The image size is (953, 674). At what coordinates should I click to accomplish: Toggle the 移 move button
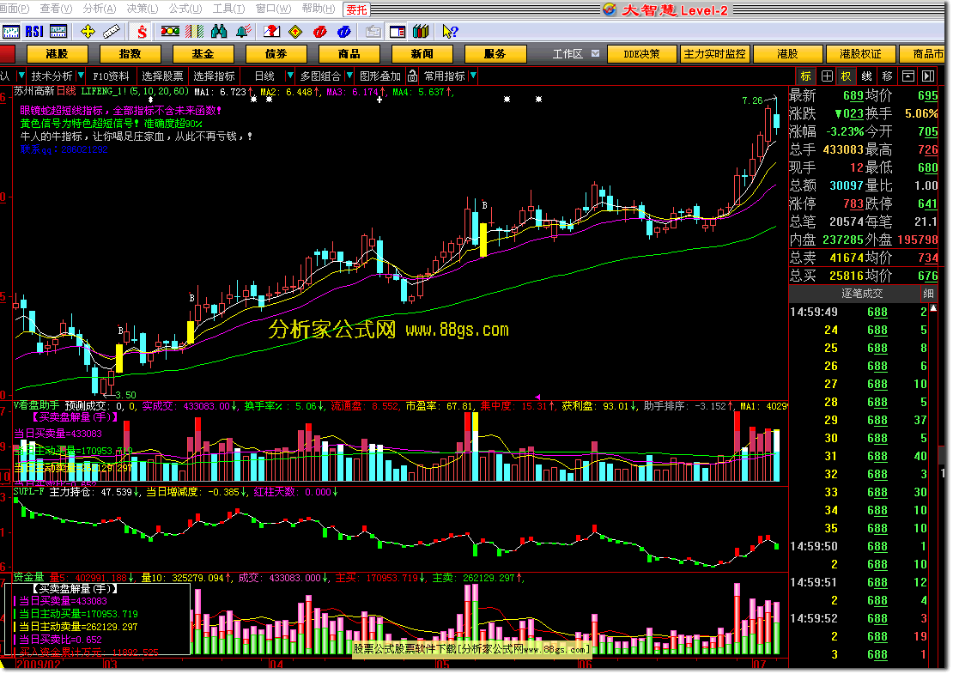888,76
